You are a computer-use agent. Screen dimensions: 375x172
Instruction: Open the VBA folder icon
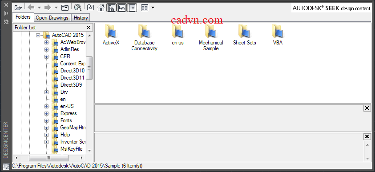pyautogui.click(x=278, y=32)
